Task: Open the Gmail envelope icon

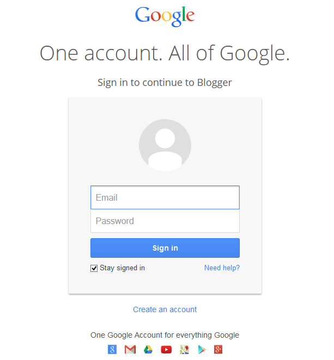Action: pyautogui.click(x=130, y=350)
